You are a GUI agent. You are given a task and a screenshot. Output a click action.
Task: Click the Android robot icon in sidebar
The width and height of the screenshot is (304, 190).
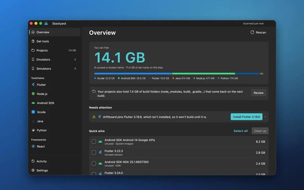click(33, 103)
